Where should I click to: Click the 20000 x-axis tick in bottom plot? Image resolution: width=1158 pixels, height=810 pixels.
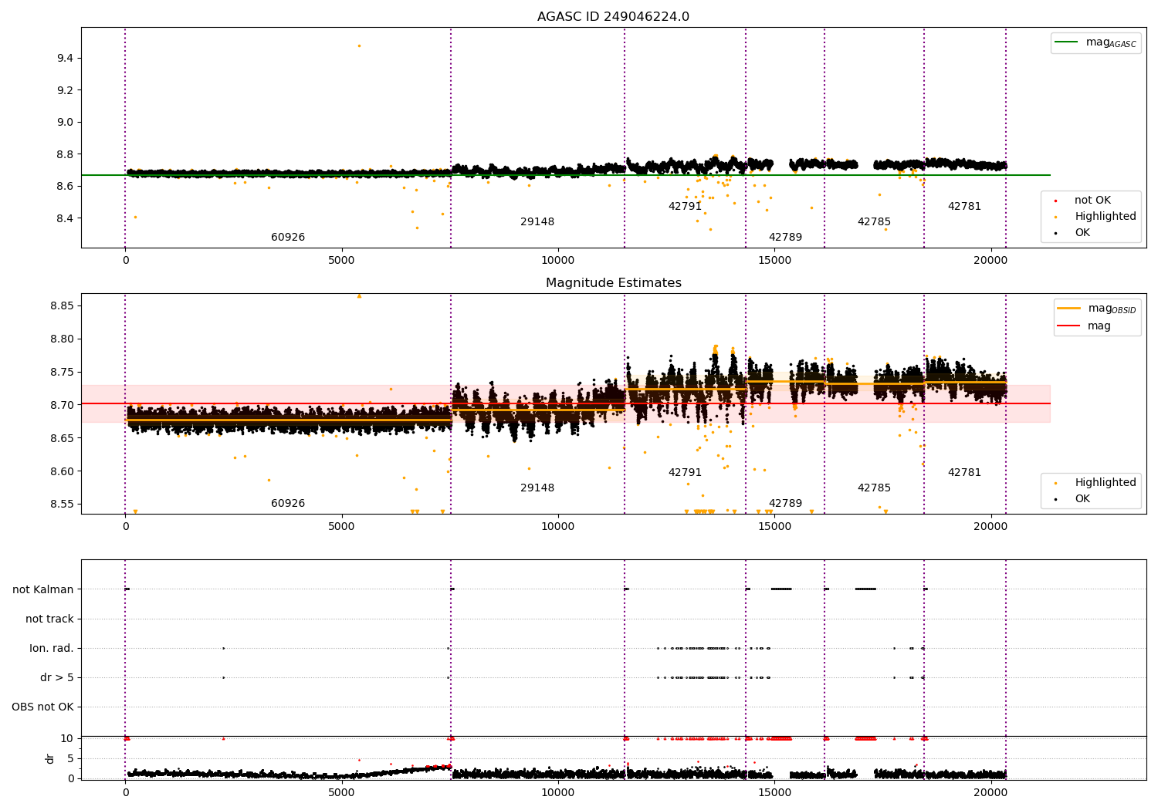coord(990,792)
